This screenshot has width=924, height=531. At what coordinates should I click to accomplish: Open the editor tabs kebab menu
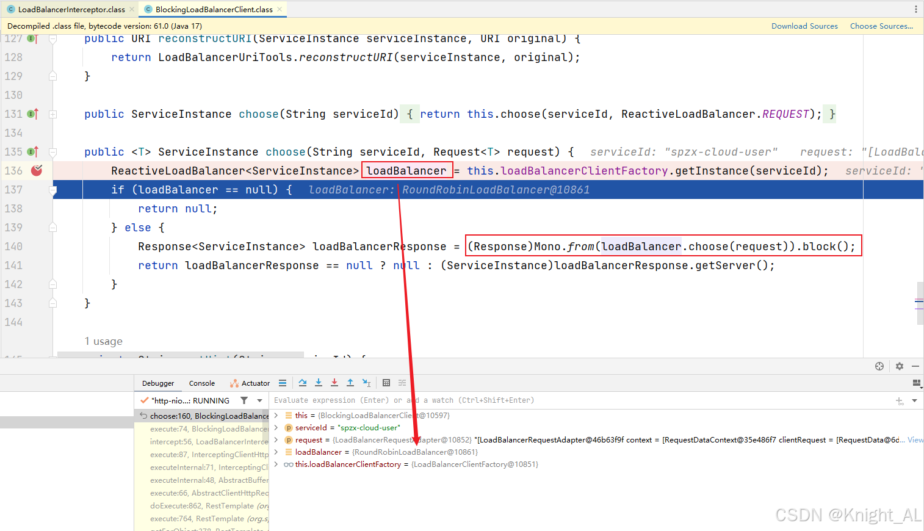(x=915, y=9)
